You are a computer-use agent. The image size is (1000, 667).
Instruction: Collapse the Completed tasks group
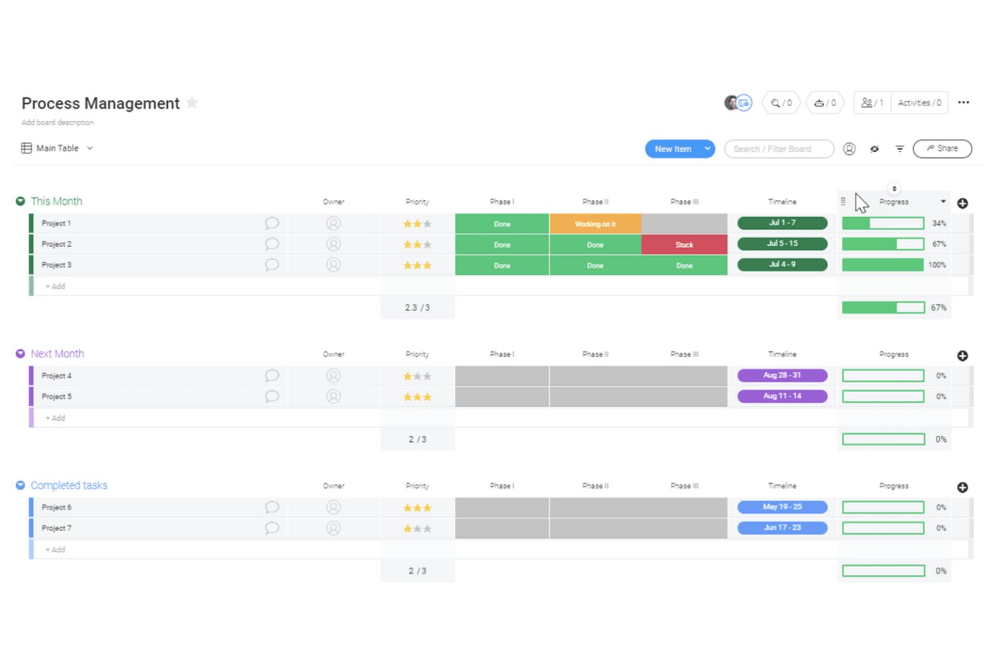[20, 485]
